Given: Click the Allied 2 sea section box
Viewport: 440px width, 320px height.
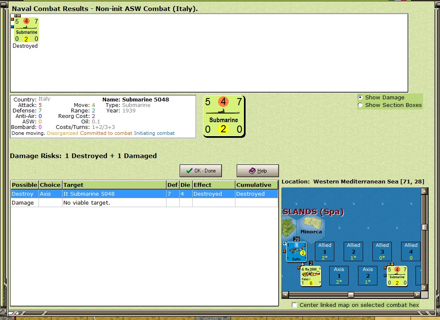Looking at the screenshot, I should click(x=354, y=252).
